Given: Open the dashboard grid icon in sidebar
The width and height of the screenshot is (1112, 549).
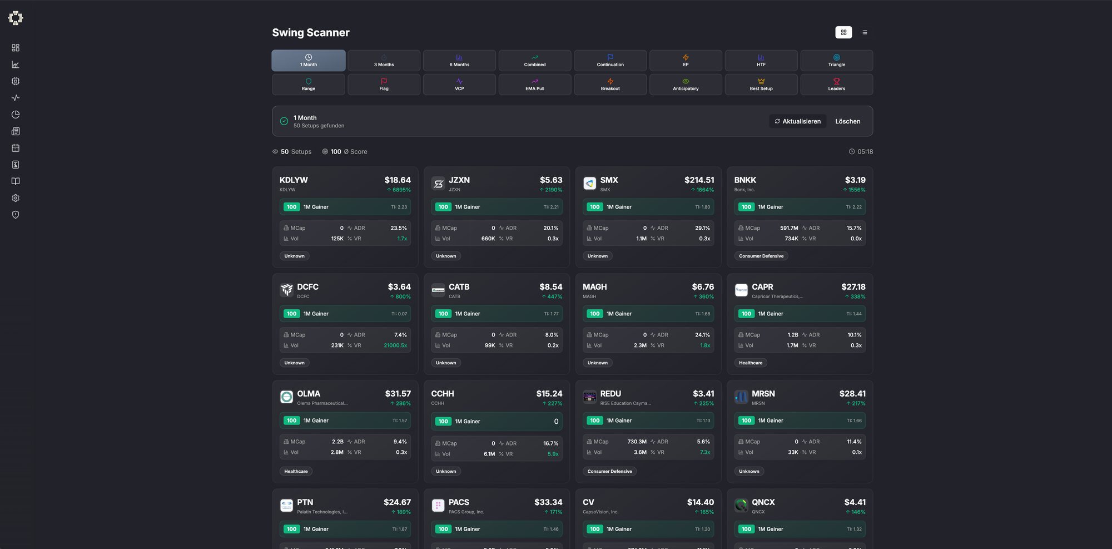Looking at the screenshot, I should (x=16, y=48).
